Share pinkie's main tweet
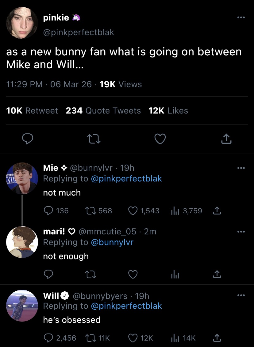 coord(226,139)
